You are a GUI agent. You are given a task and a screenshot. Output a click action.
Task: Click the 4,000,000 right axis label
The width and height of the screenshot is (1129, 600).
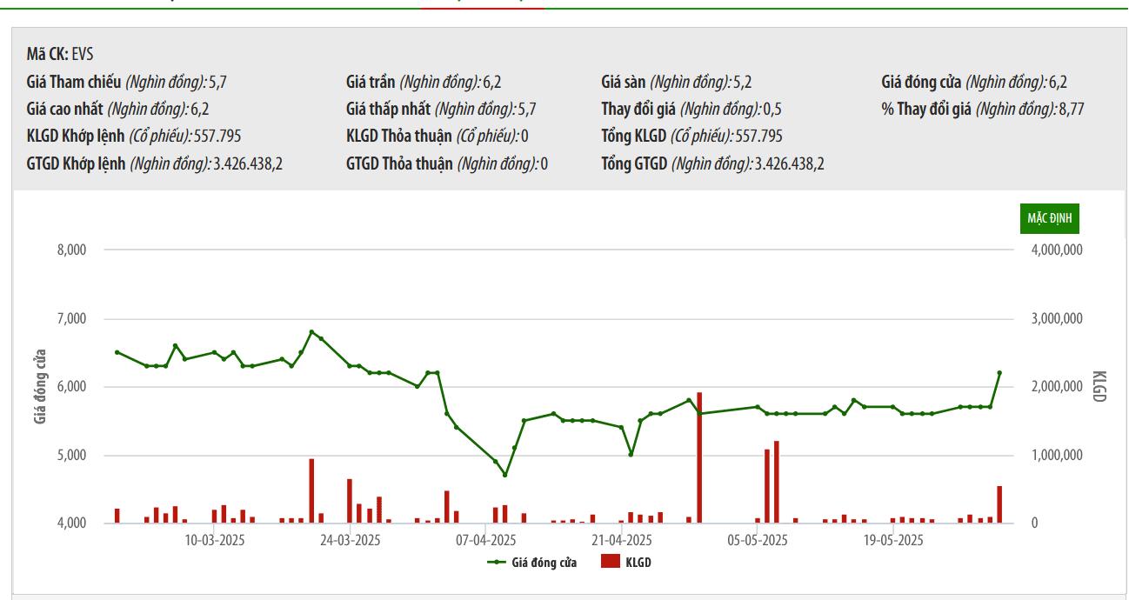1058,250
